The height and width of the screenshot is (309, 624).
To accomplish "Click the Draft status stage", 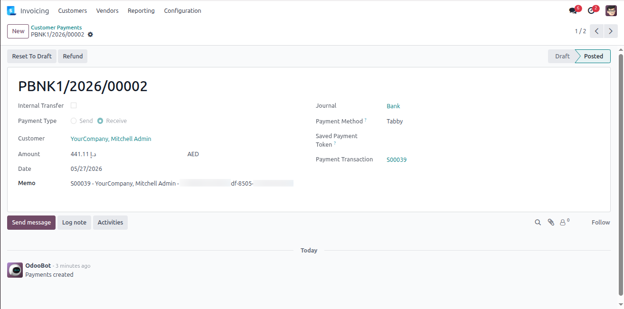I will 562,56.
